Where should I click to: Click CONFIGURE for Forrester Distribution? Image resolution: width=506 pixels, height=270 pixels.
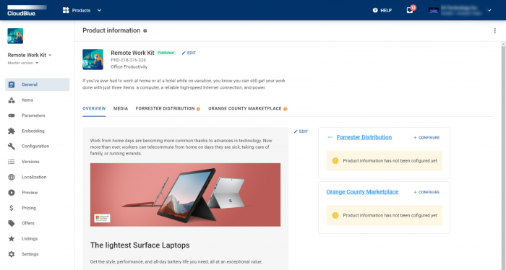pos(426,138)
